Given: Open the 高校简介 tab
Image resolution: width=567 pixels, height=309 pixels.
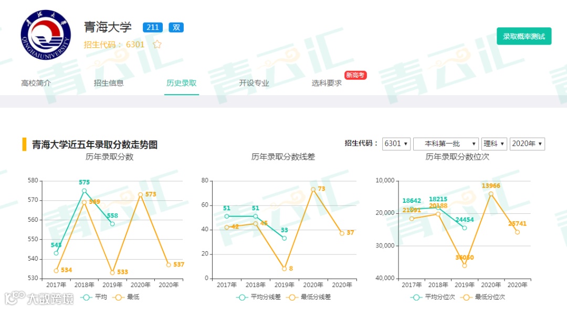Looking at the screenshot, I should (36, 83).
